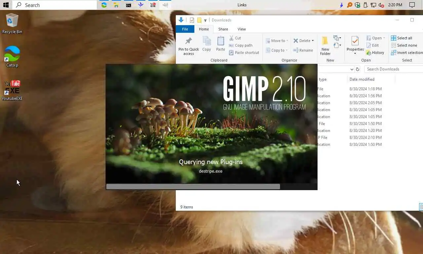Open Properties in the ribbon
Viewport: 423px width, 254px height.
355,45
